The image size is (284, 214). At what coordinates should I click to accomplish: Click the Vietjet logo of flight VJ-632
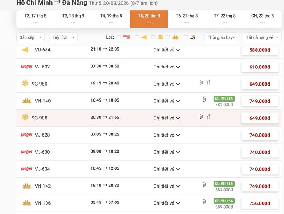click(26, 67)
